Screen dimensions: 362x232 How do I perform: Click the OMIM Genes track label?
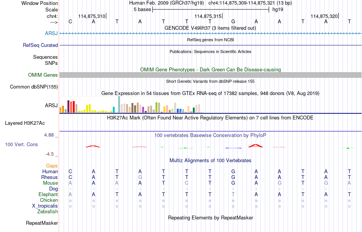coord(43,75)
